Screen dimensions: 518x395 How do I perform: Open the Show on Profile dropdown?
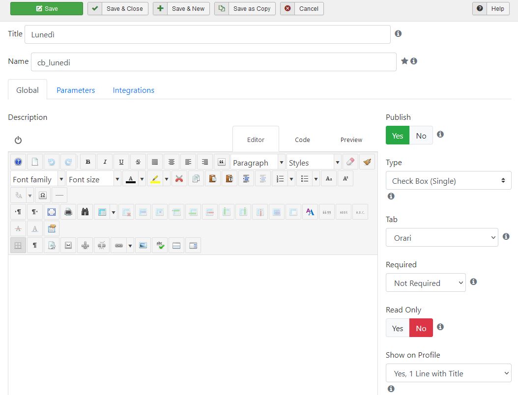click(x=448, y=373)
